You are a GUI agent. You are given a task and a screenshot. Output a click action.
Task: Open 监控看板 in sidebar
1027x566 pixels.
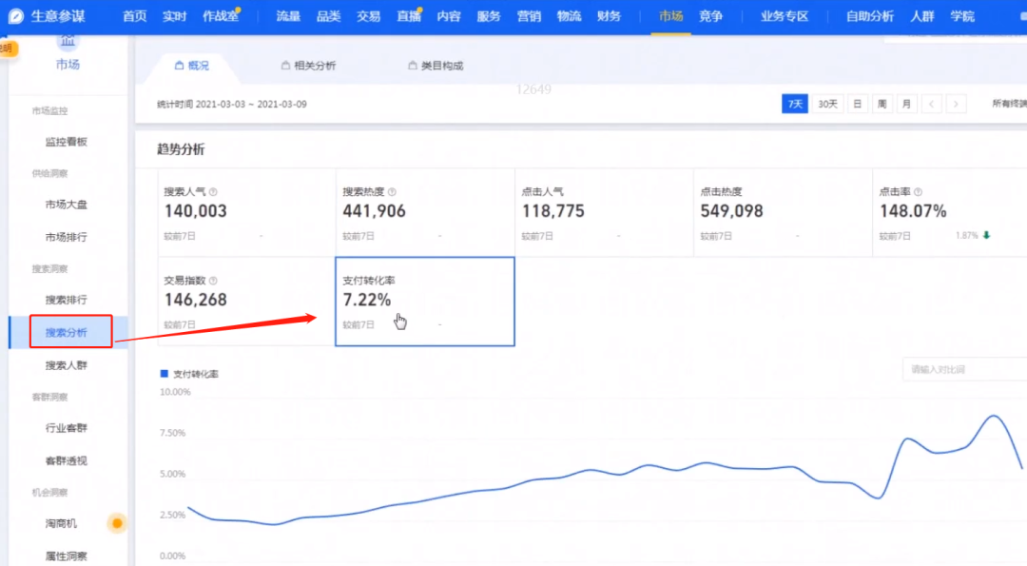(67, 142)
